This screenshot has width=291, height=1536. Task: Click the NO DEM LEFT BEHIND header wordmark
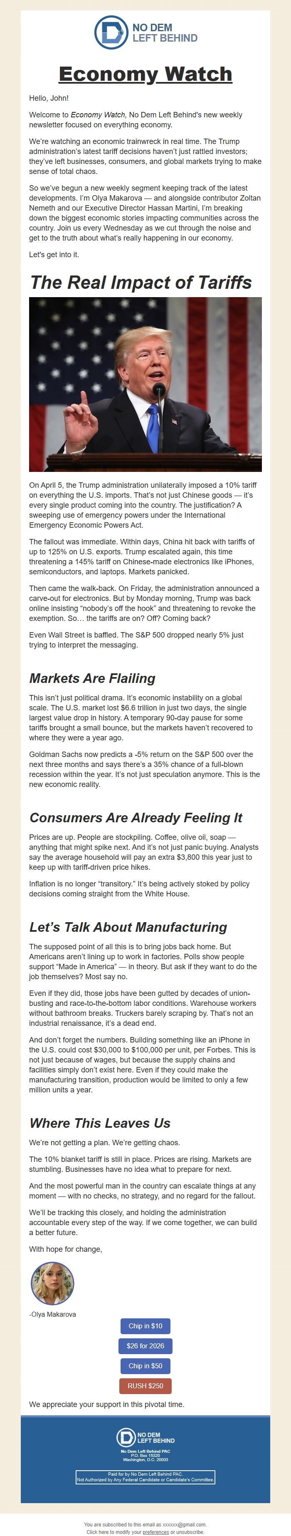pyautogui.click(x=165, y=33)
